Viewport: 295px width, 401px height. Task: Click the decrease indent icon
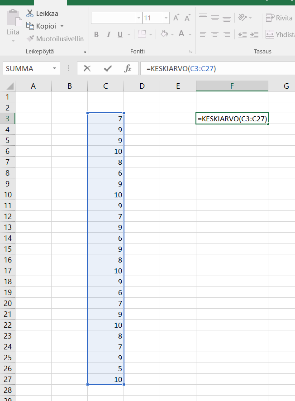(x=243, y=34)
